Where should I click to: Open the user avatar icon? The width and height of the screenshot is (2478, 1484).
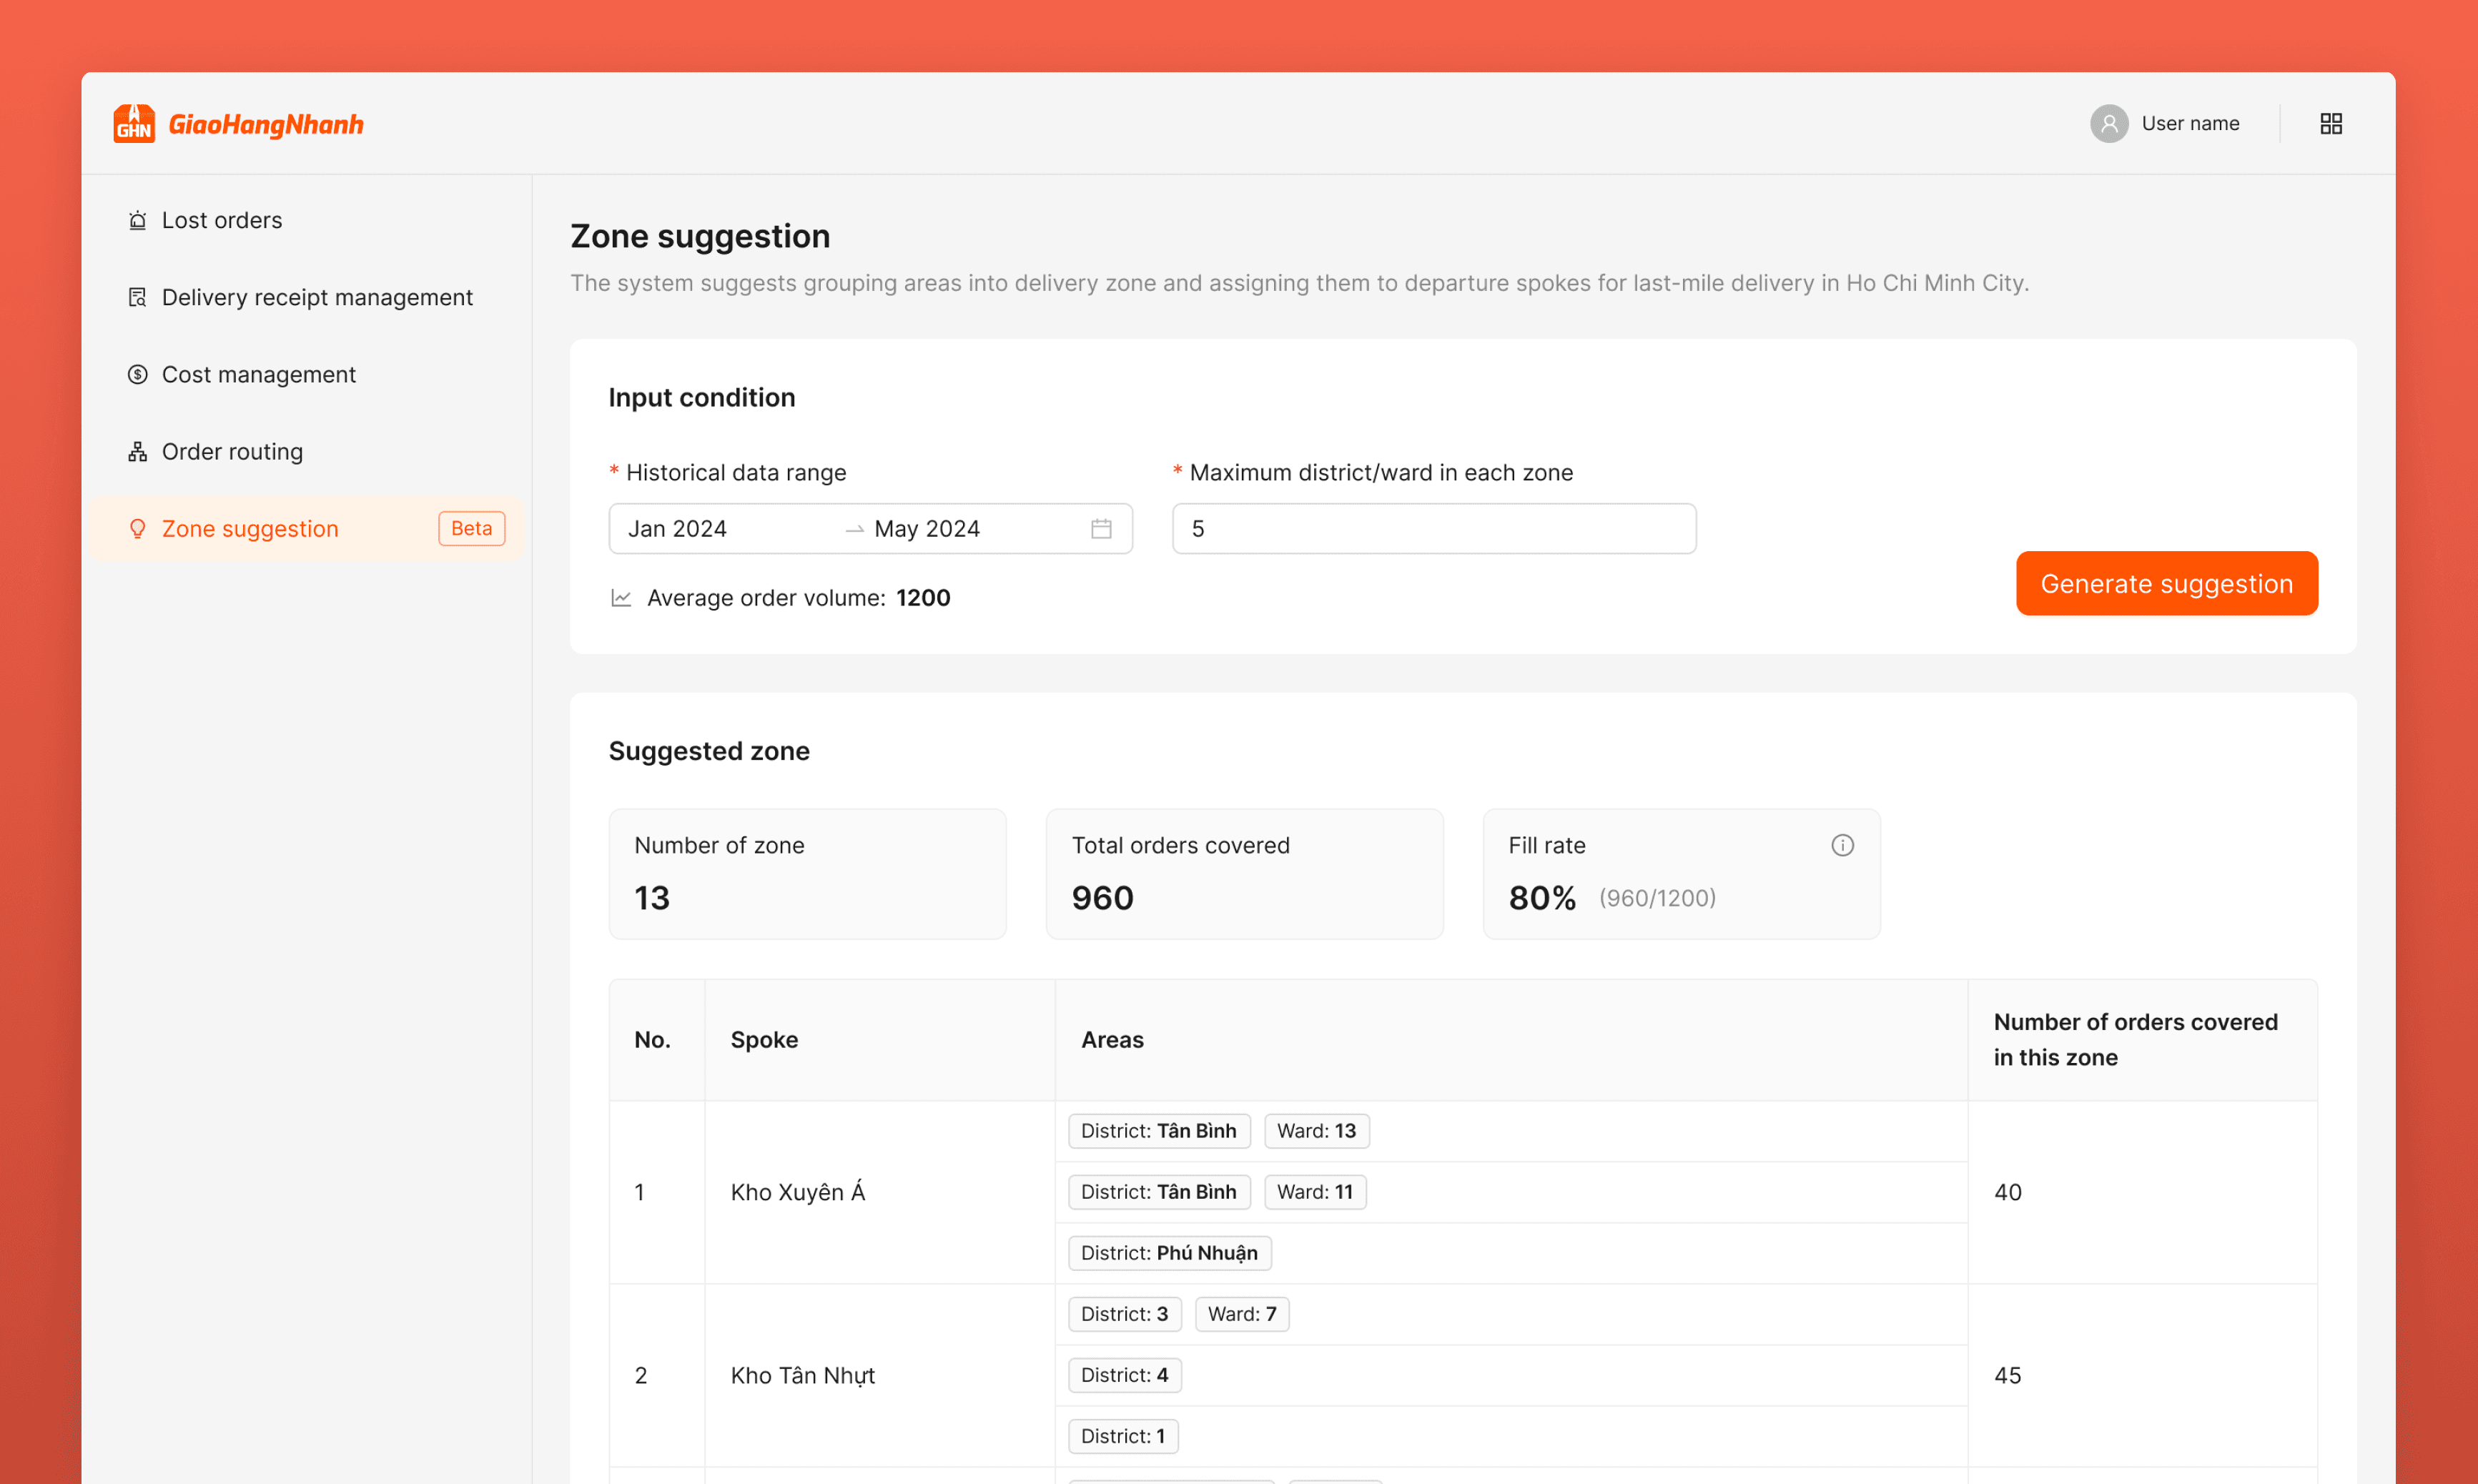pos(2109,124)
